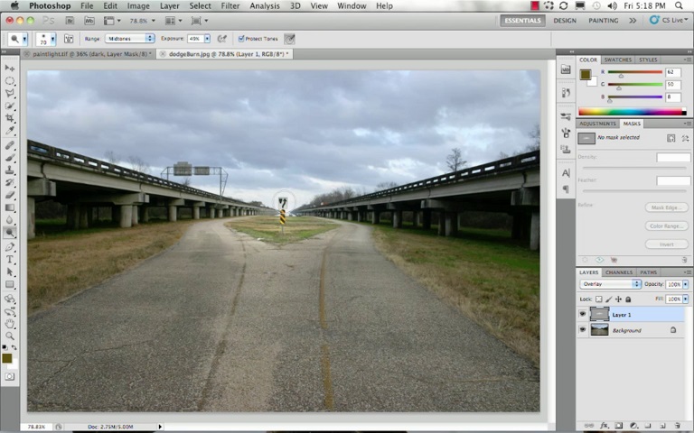Click the layer style fx icon
The image size is (694, 433).
pyautogui.click(x=604, y=426)
